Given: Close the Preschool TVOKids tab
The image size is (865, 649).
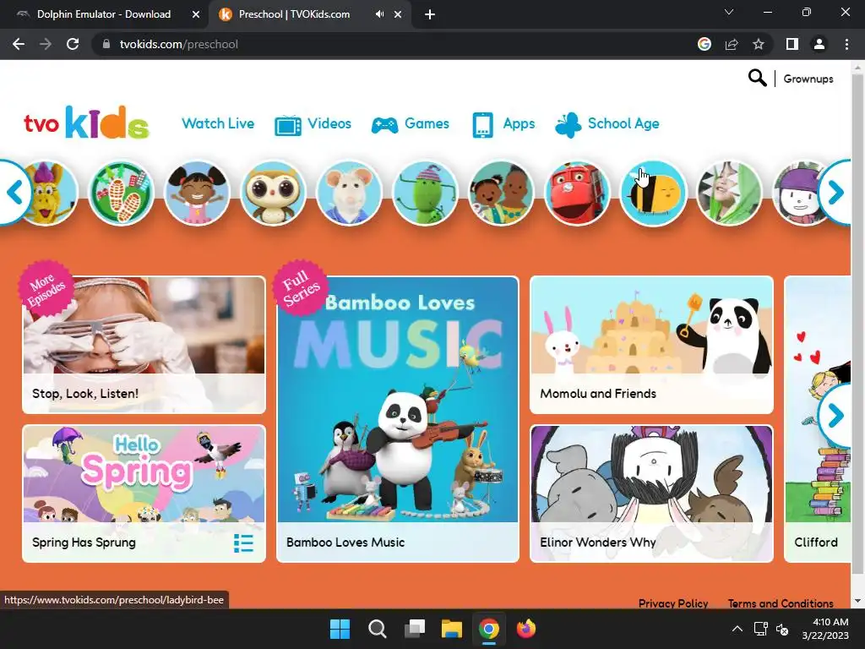Looking at the screenshot, I should pyautogui.click(x=398, y=14).
